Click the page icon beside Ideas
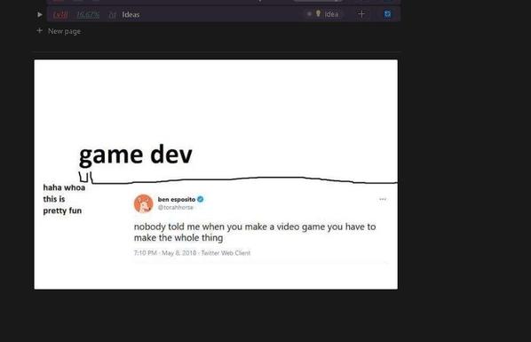 [113, 15]
